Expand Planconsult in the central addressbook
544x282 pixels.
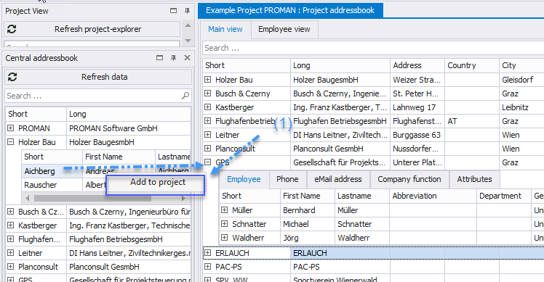(x=11, y=267)
